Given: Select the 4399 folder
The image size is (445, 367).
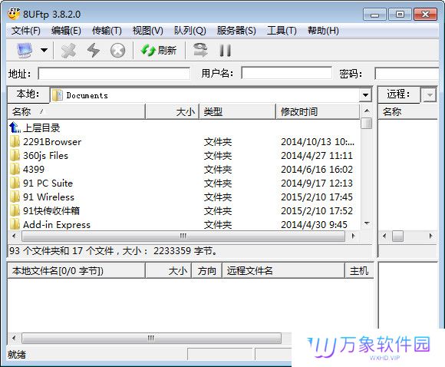Looking at the screenshot, I should (28, 170).
